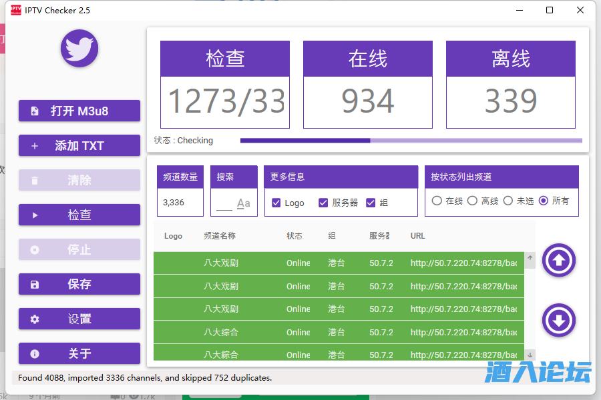Disable the 服务器 checkbox
Screen dimensions: 601x400
pos(324,203)
